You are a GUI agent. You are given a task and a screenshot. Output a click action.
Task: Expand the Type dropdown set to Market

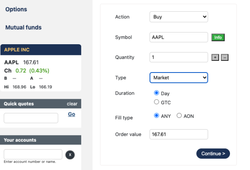pos(178,77)
